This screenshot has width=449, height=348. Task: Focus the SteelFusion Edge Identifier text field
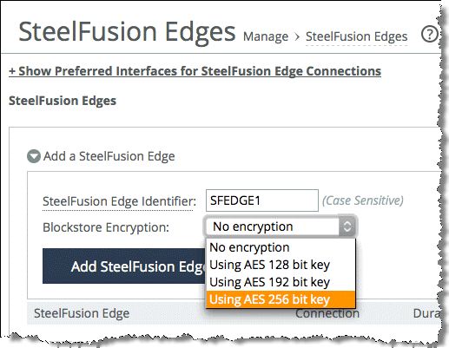click(262, 200)
